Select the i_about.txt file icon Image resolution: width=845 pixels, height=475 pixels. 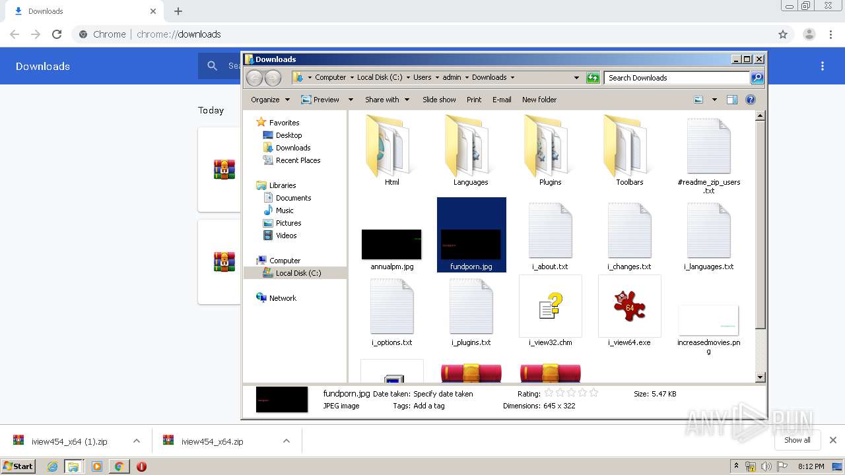tap(550, 230)
